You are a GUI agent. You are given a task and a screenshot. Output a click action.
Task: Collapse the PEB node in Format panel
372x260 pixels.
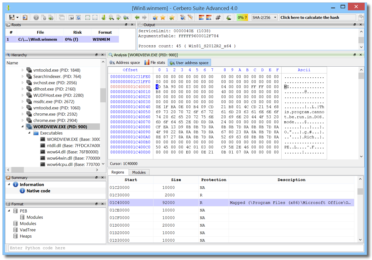(x=9, y=211)
